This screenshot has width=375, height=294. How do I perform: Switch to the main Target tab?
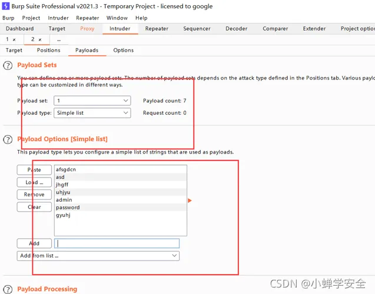coord(57,29)
